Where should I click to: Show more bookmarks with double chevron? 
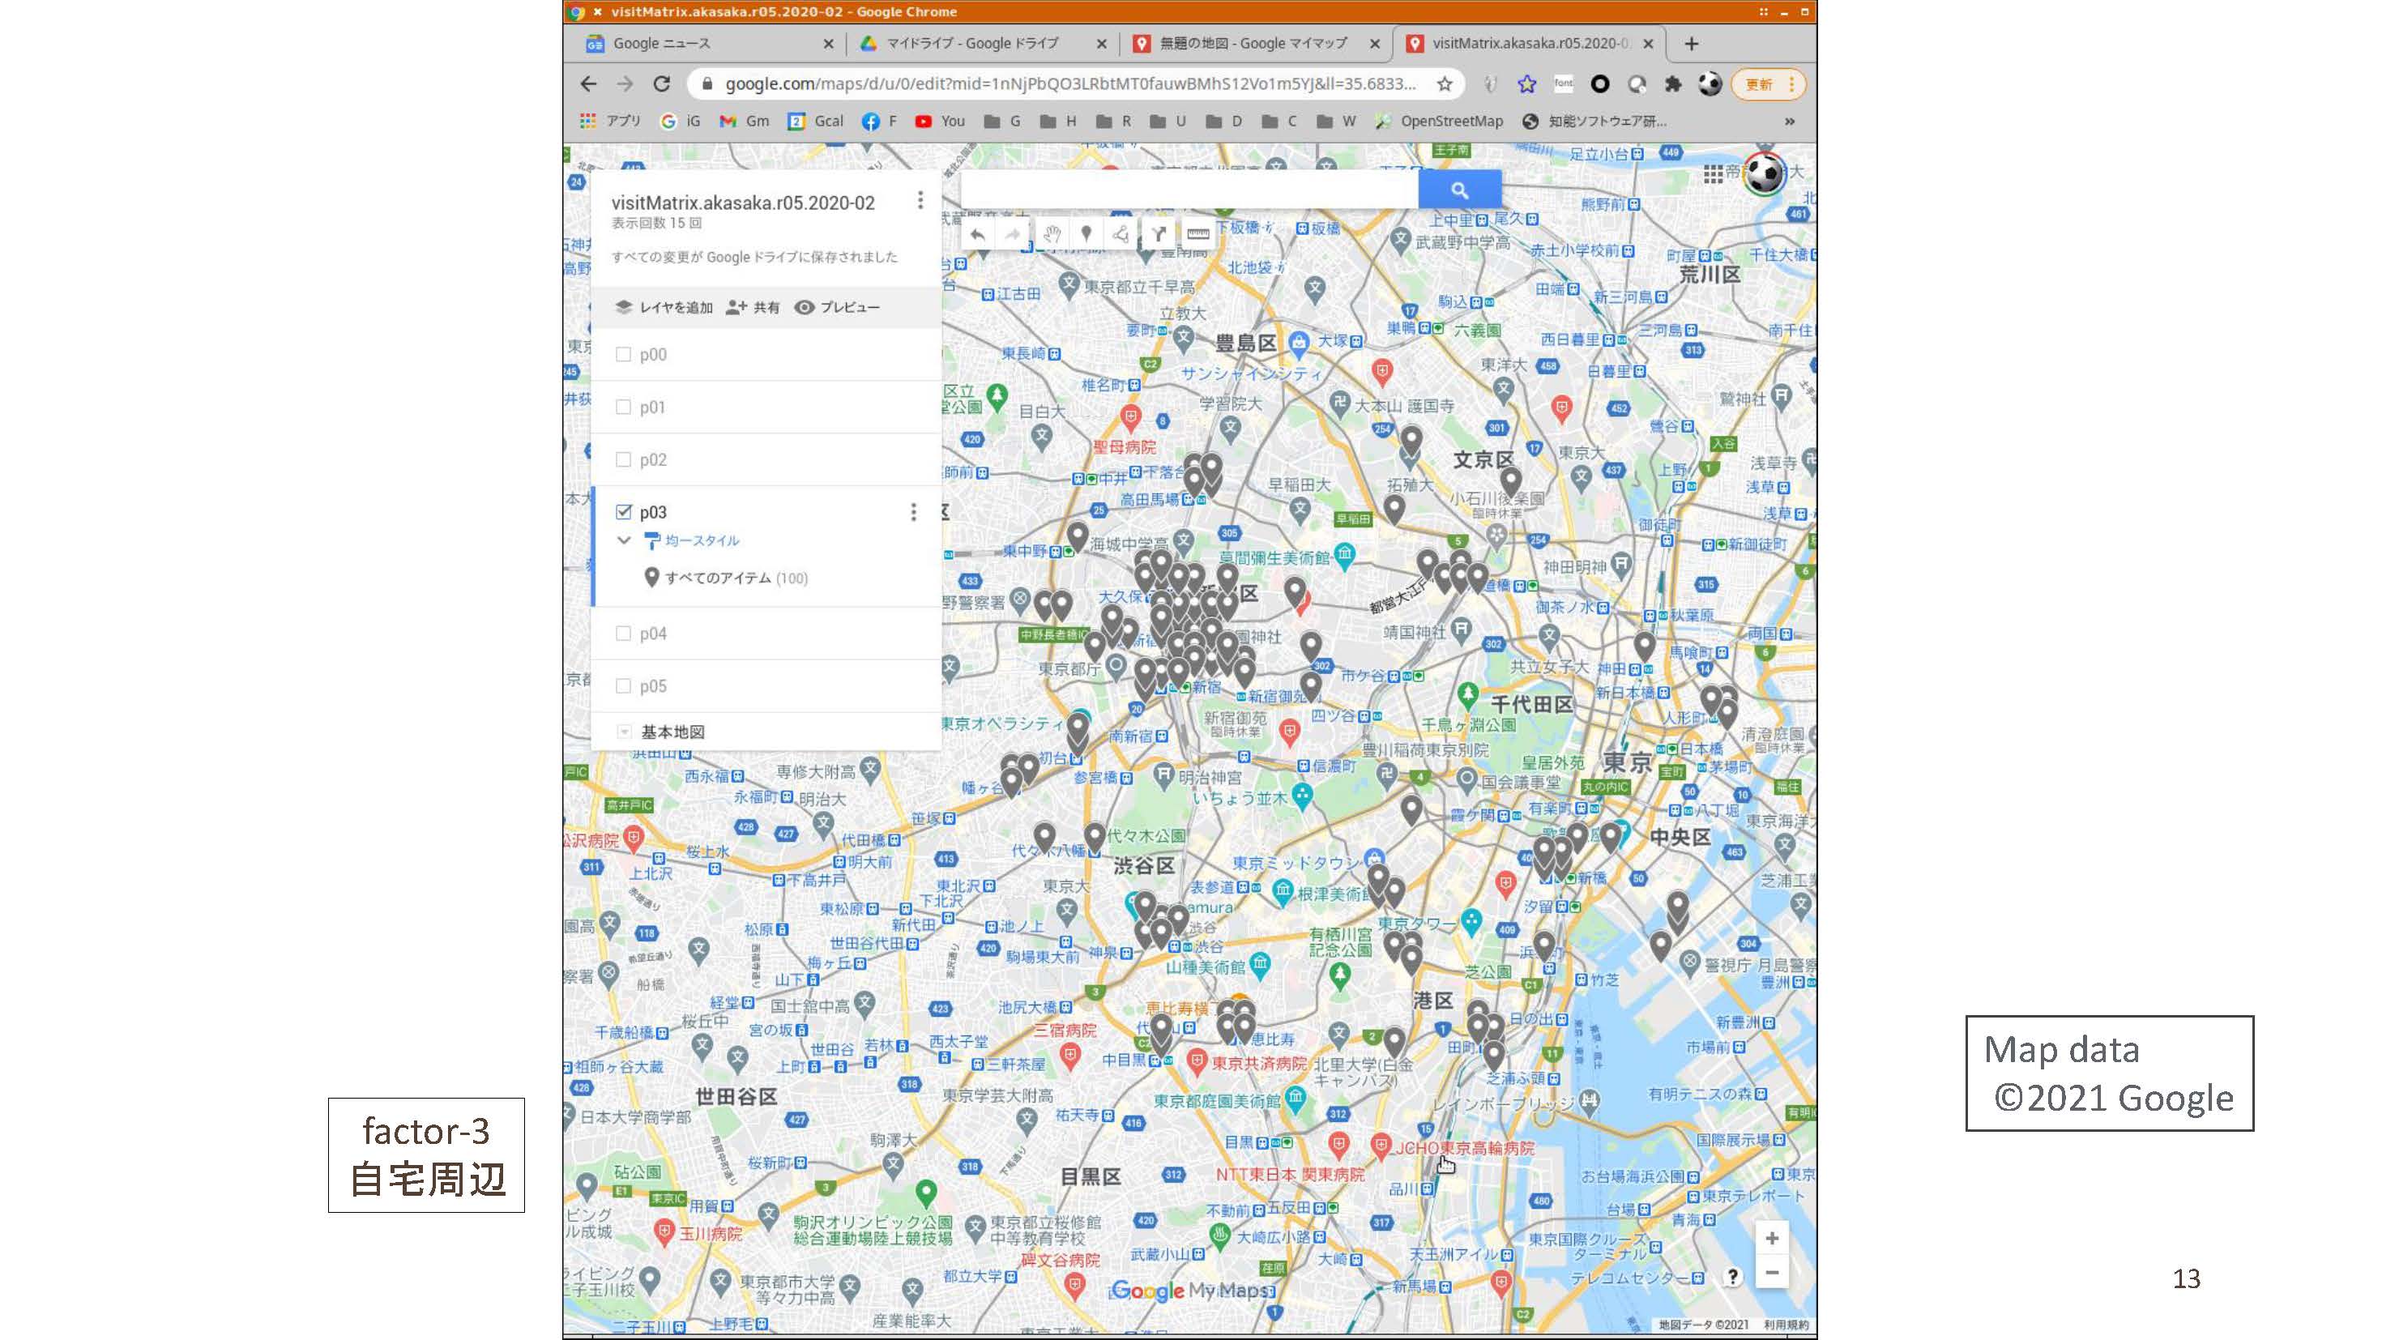(1789, 122)
